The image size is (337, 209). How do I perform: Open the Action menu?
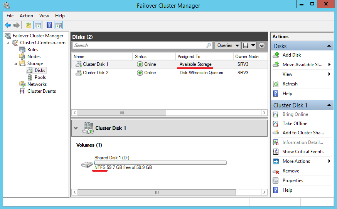coord(26,16)
